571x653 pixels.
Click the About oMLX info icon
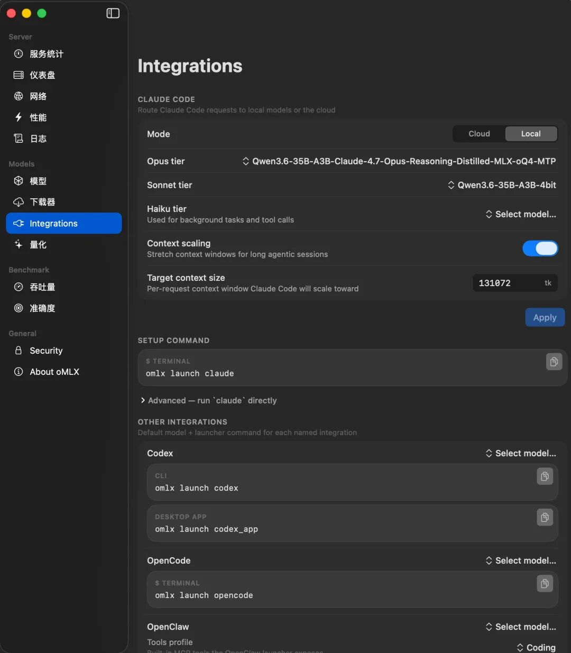tap(19, 372)
